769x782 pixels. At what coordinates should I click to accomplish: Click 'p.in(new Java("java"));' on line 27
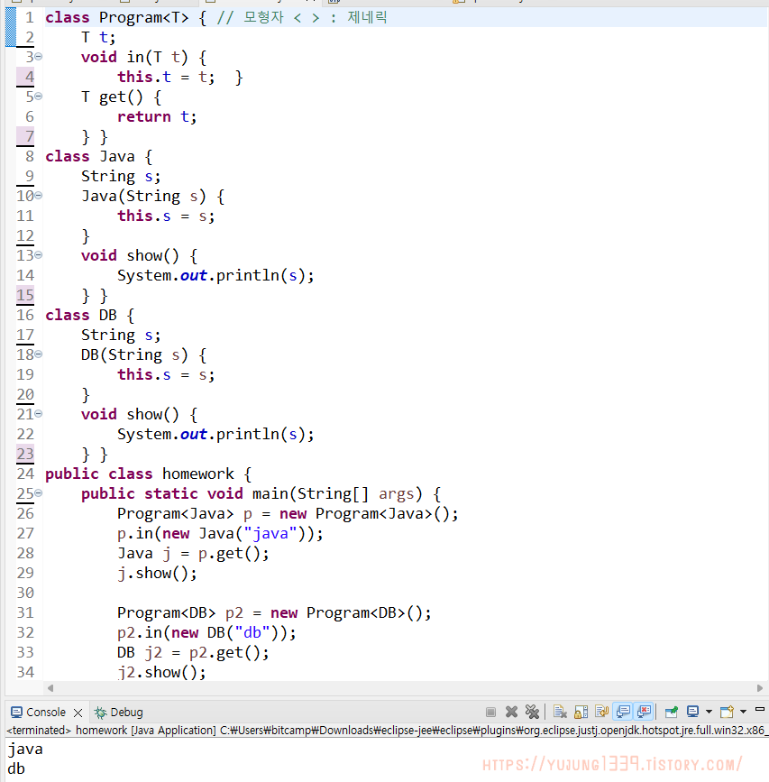point(220,534)
